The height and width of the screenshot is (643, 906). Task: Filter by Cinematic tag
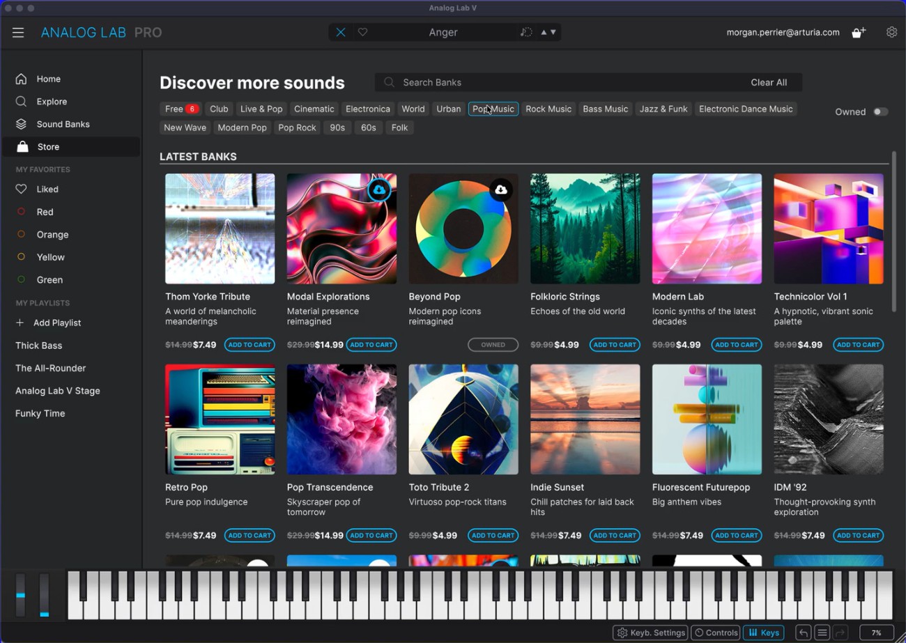point(314,109)
